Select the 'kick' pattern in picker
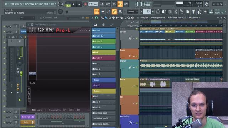 point(104,52)
